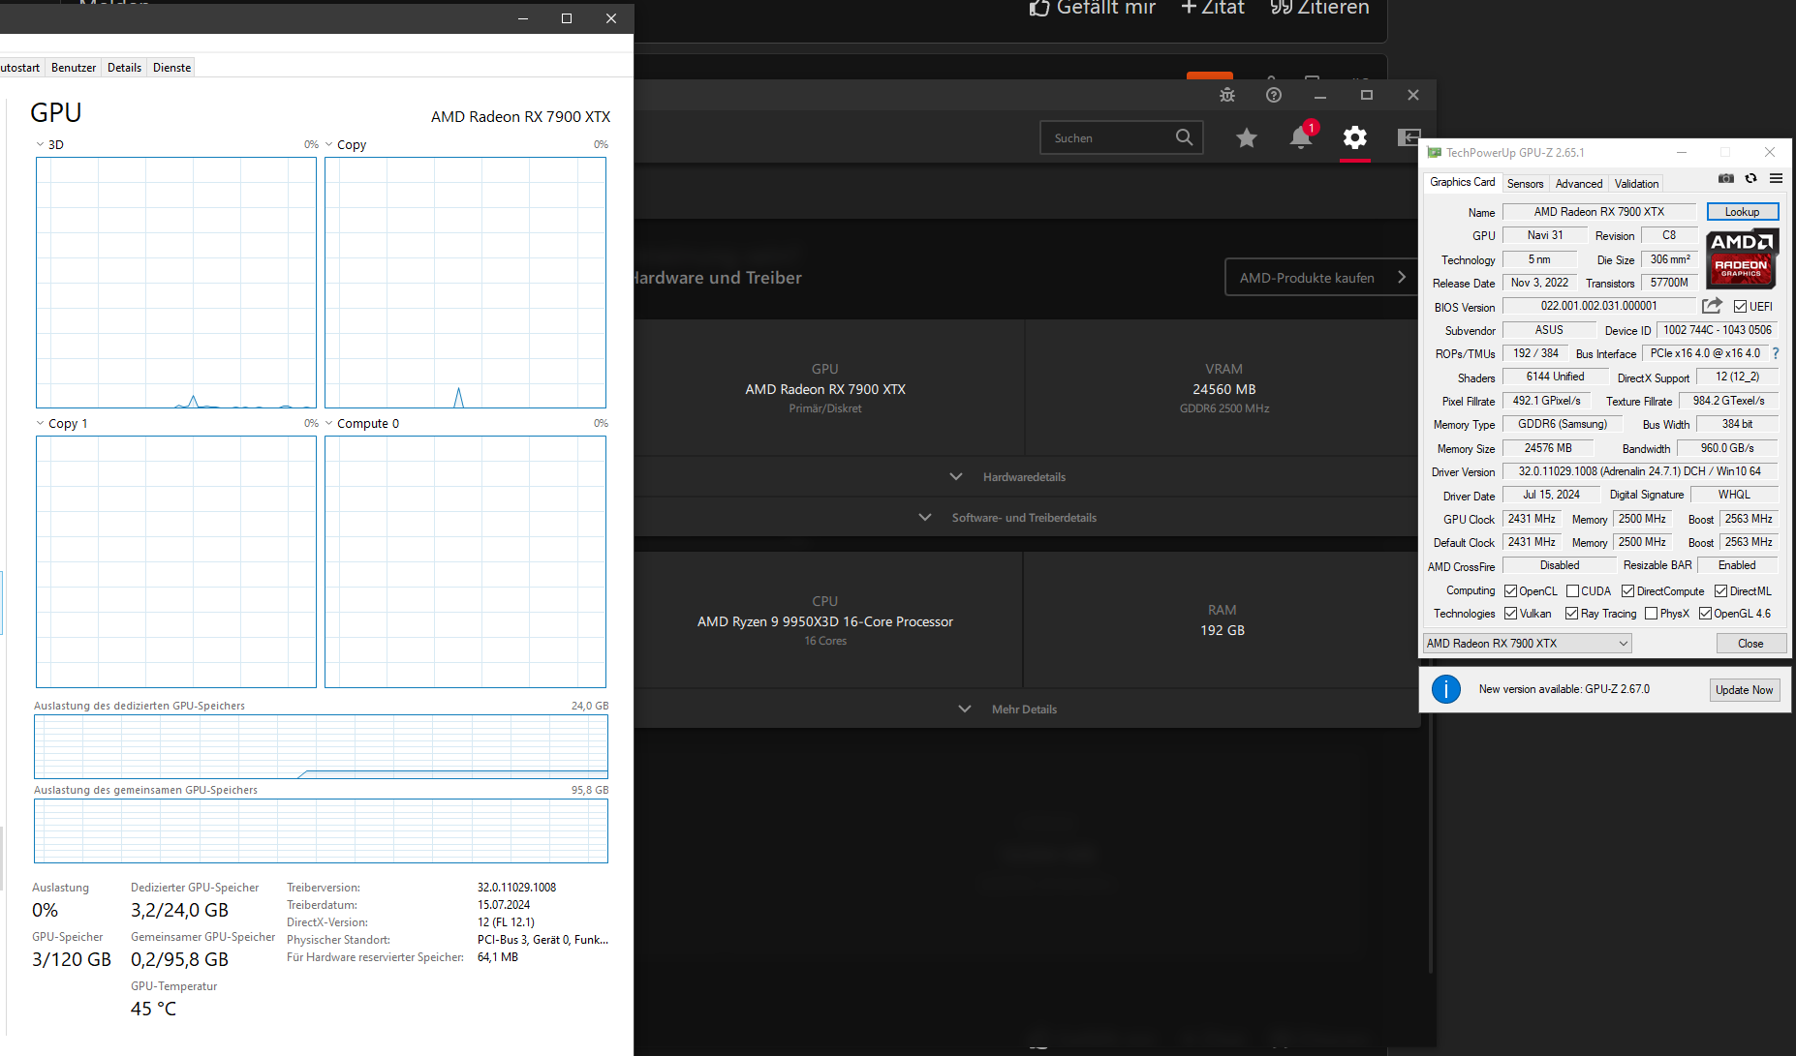Click the Lookup button in GPU-Z
This screenshot has height=1056, width=1796.
[x=1742, y=212]
